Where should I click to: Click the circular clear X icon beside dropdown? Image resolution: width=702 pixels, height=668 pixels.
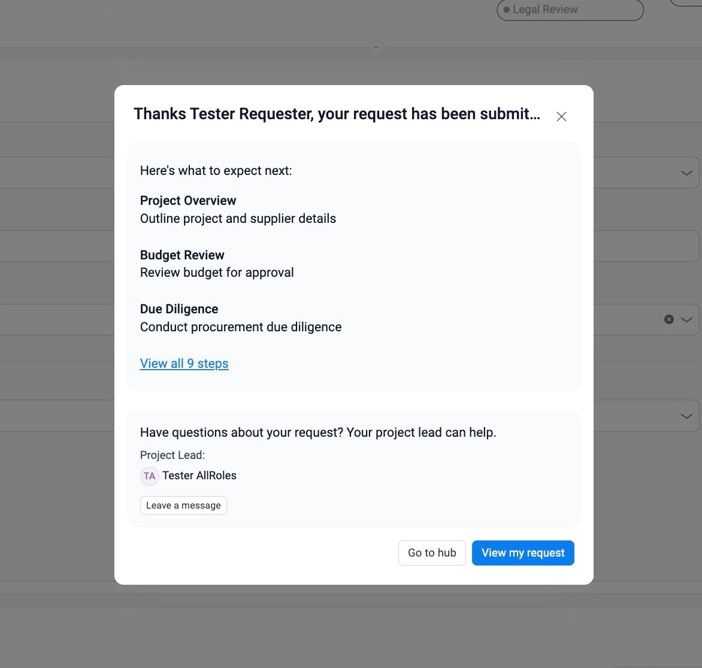(669, 319)
